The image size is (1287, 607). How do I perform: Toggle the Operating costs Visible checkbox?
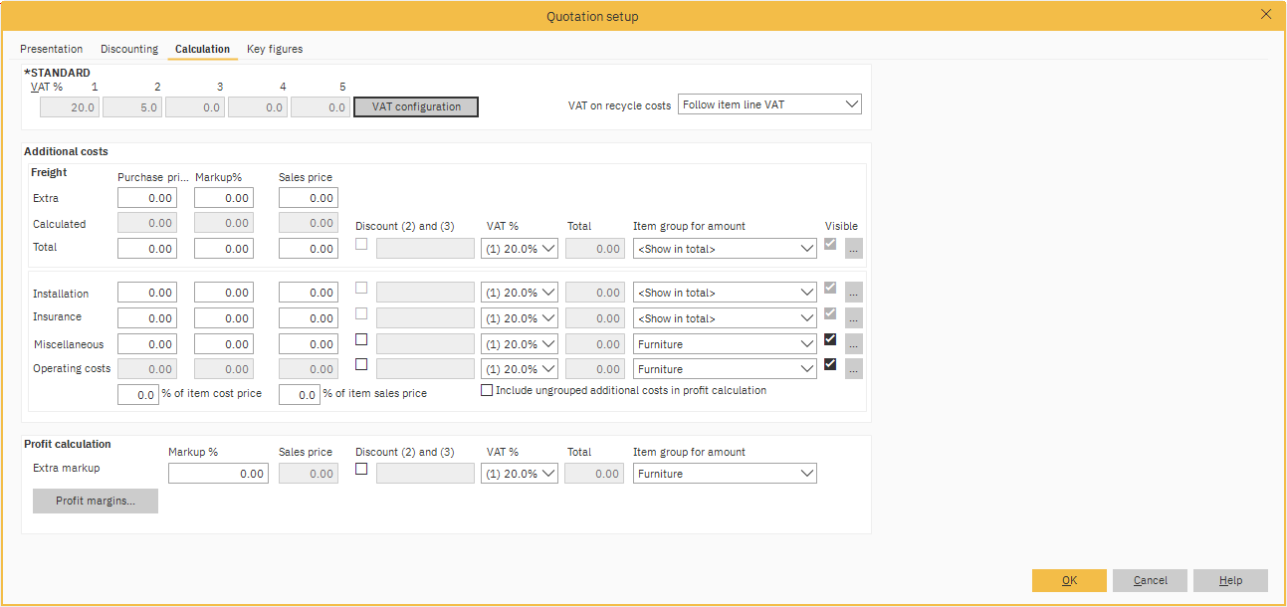(x=830, y=364)
